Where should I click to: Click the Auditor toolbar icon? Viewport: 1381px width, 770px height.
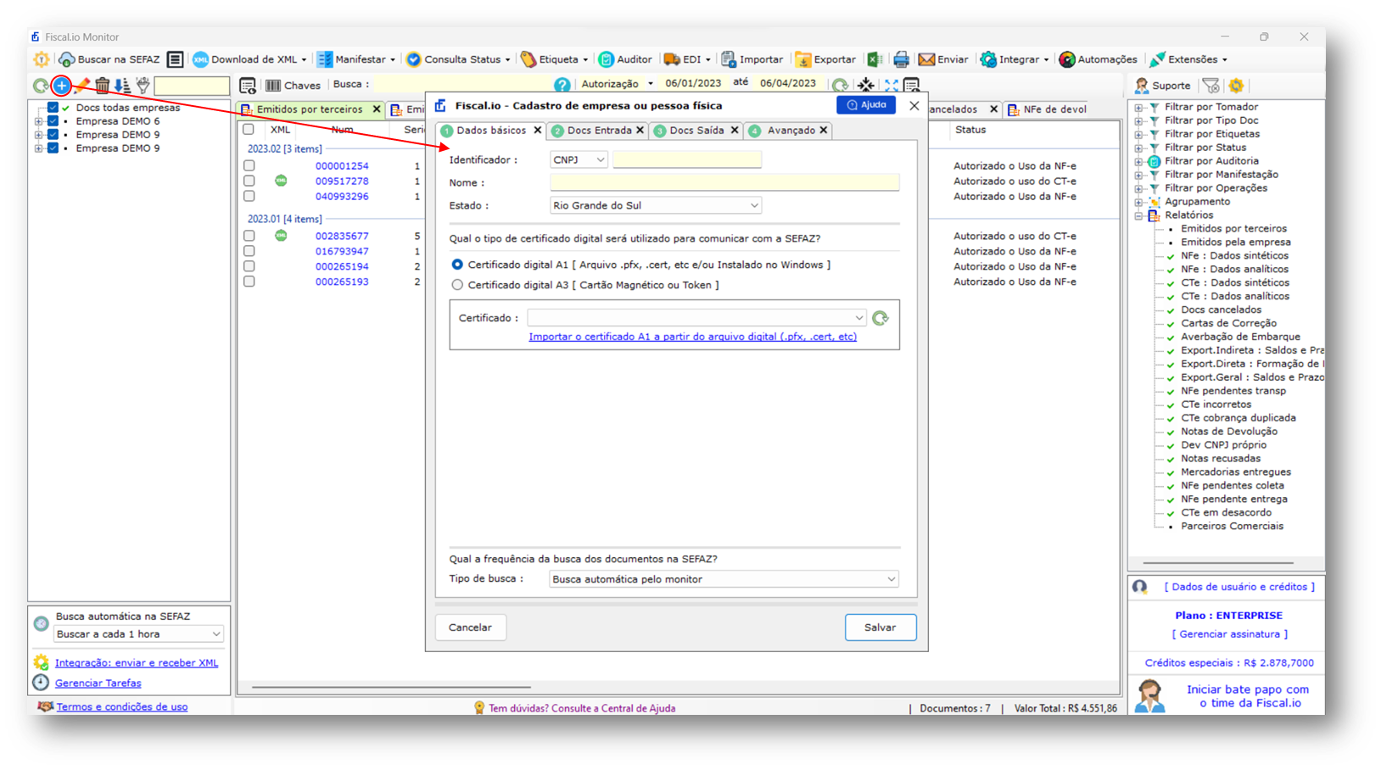(606, 59)
